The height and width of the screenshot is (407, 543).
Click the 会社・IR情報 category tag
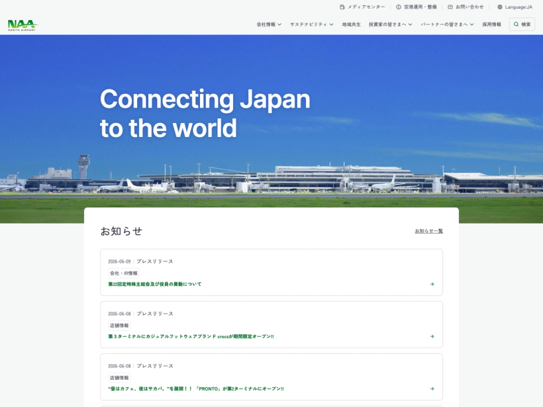[124, 273]
